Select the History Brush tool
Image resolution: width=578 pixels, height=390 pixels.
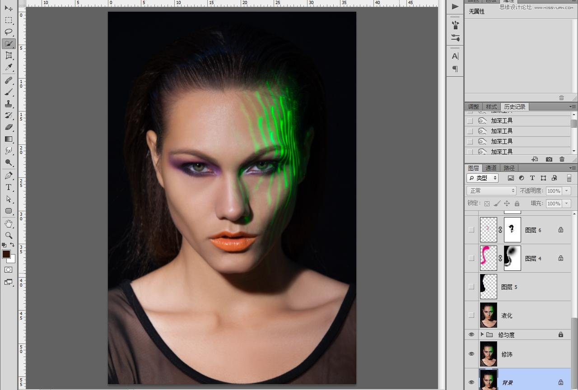click(x=9, y=116)
